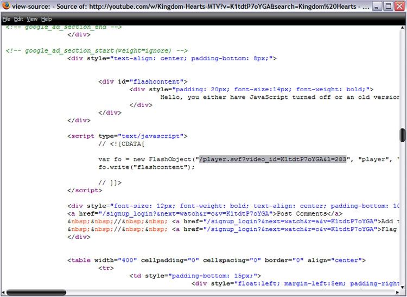Click the script type="text/javascript" line

click(x=127, y=136)
